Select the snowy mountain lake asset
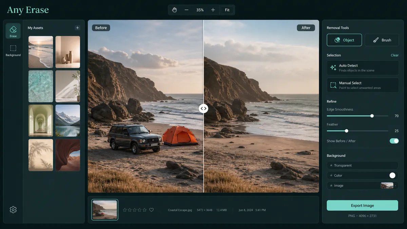 [68, 120]
